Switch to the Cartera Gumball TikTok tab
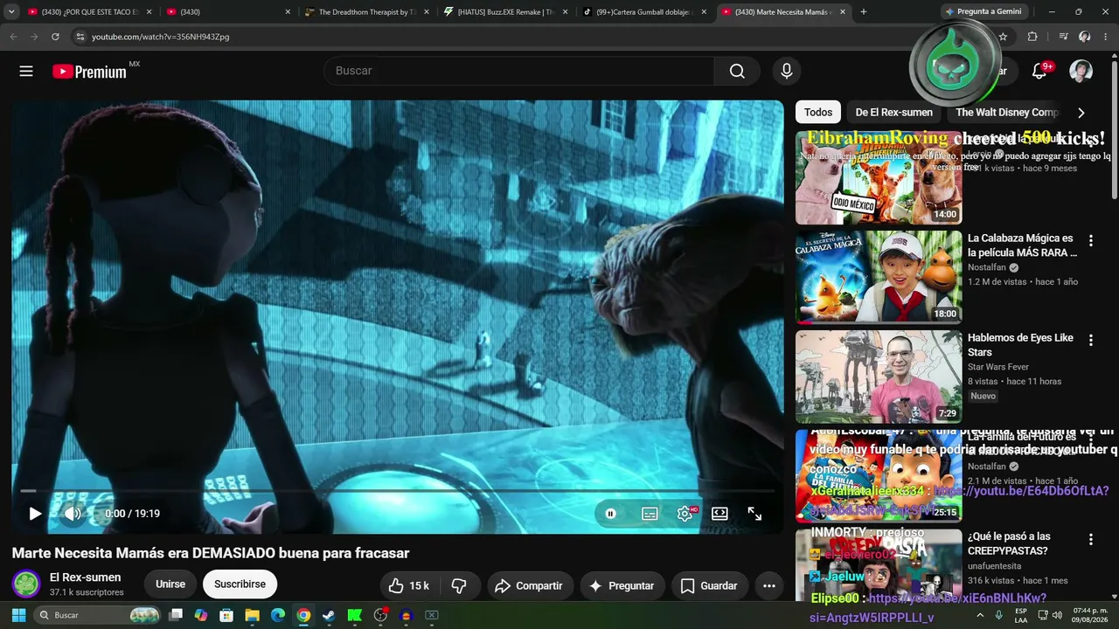 coord(643,12)
